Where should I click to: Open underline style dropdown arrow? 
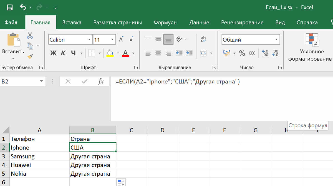coord(81,53)
